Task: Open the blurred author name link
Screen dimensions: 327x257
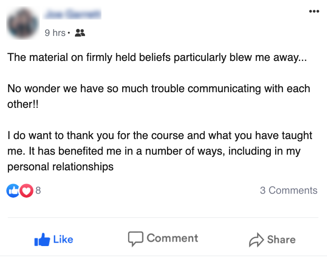Action: tap(73, 15)
